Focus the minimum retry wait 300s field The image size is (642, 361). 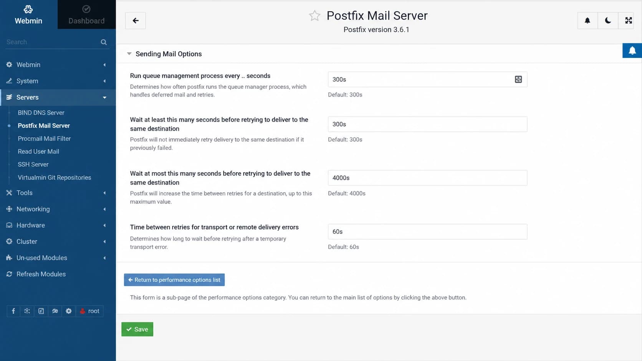point(427,124)
